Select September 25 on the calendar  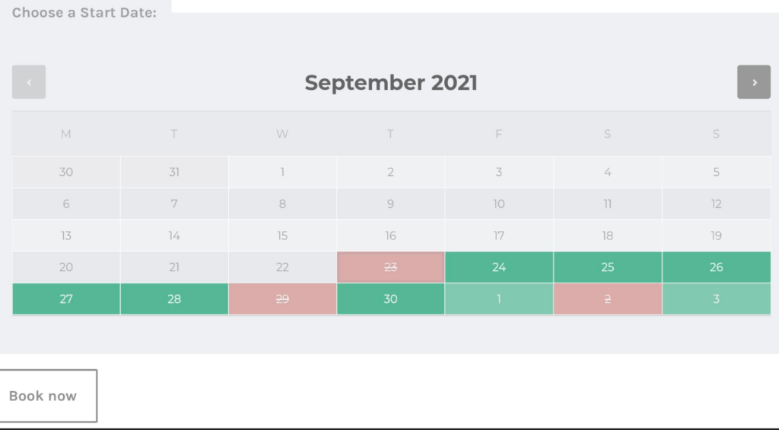tap(607, 267)
